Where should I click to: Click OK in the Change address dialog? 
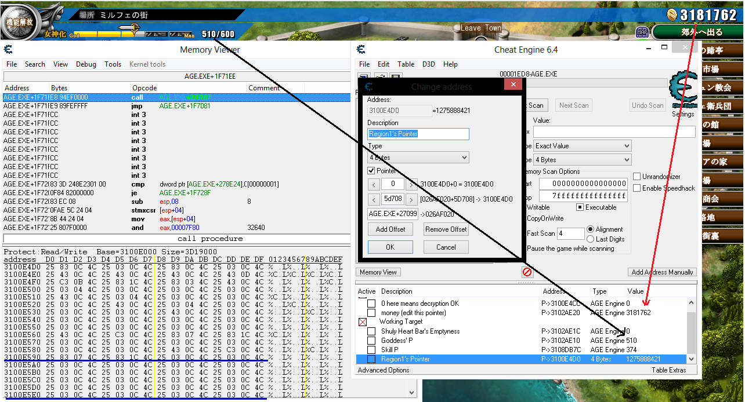390,247
